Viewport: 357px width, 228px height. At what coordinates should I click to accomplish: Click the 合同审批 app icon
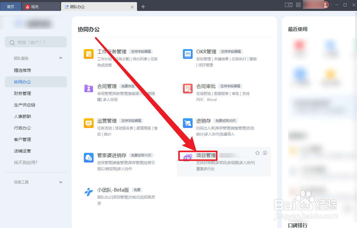click(x=187, y=89)
